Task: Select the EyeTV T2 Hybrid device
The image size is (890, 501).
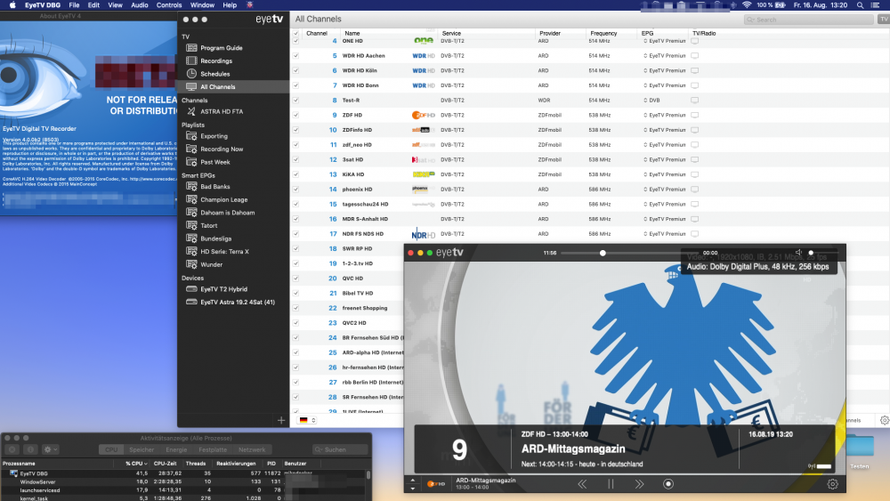Action: point(223,289)
